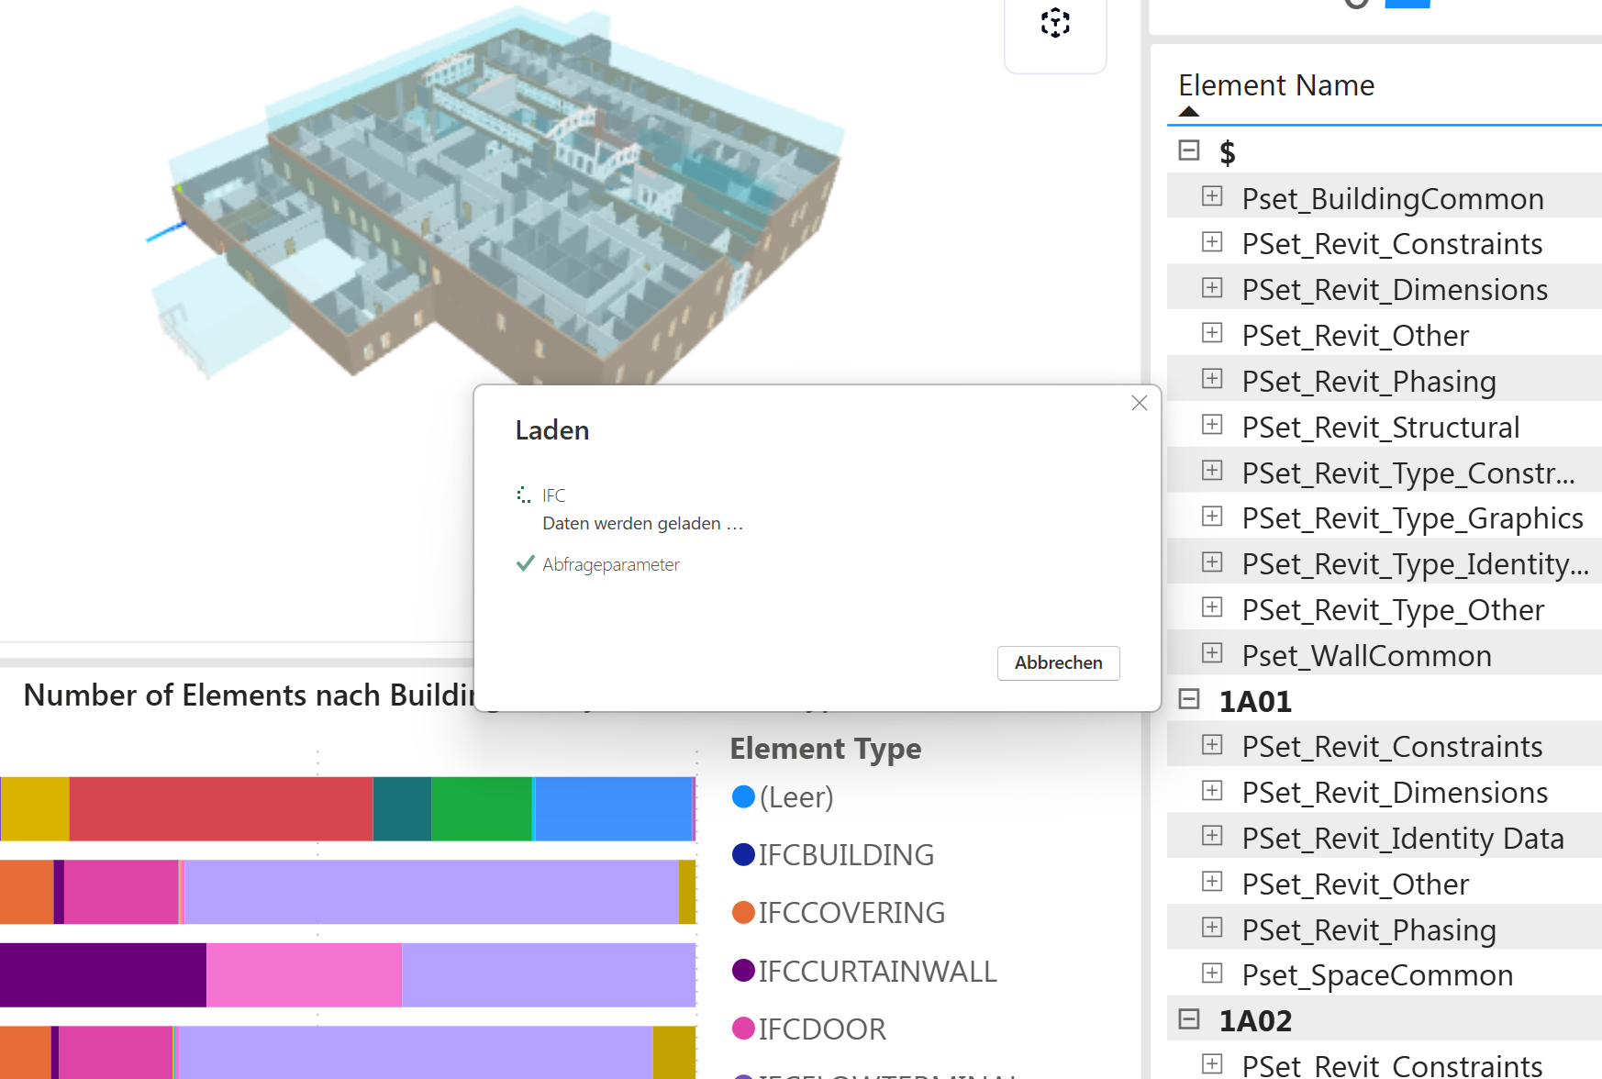Expand PSet_Revit_Identity Data plus icon

(1212, 836)
